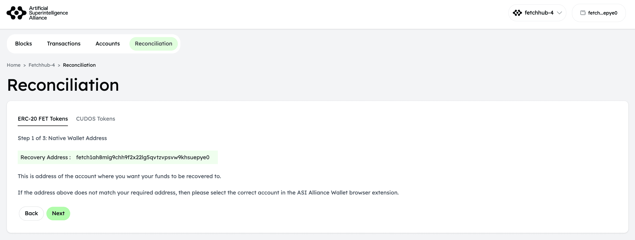The height and width of the screenshot is (240, 635).
Task: Select the ERC-20 FET Tokens tab
Action: pos(43,119)
